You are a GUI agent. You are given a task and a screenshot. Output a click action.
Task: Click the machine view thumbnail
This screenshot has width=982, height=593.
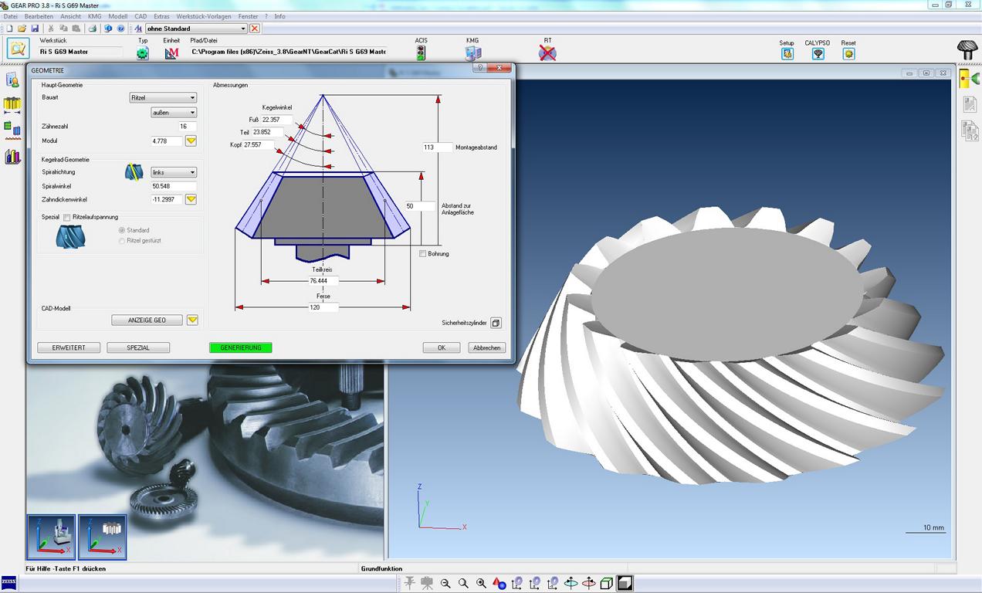[x=52, y=537]
